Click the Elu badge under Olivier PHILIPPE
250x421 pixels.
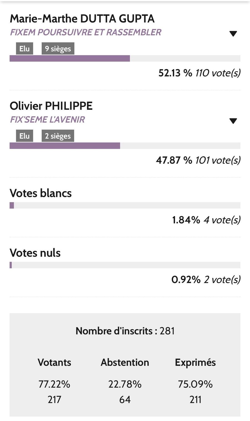click(24, 136)
